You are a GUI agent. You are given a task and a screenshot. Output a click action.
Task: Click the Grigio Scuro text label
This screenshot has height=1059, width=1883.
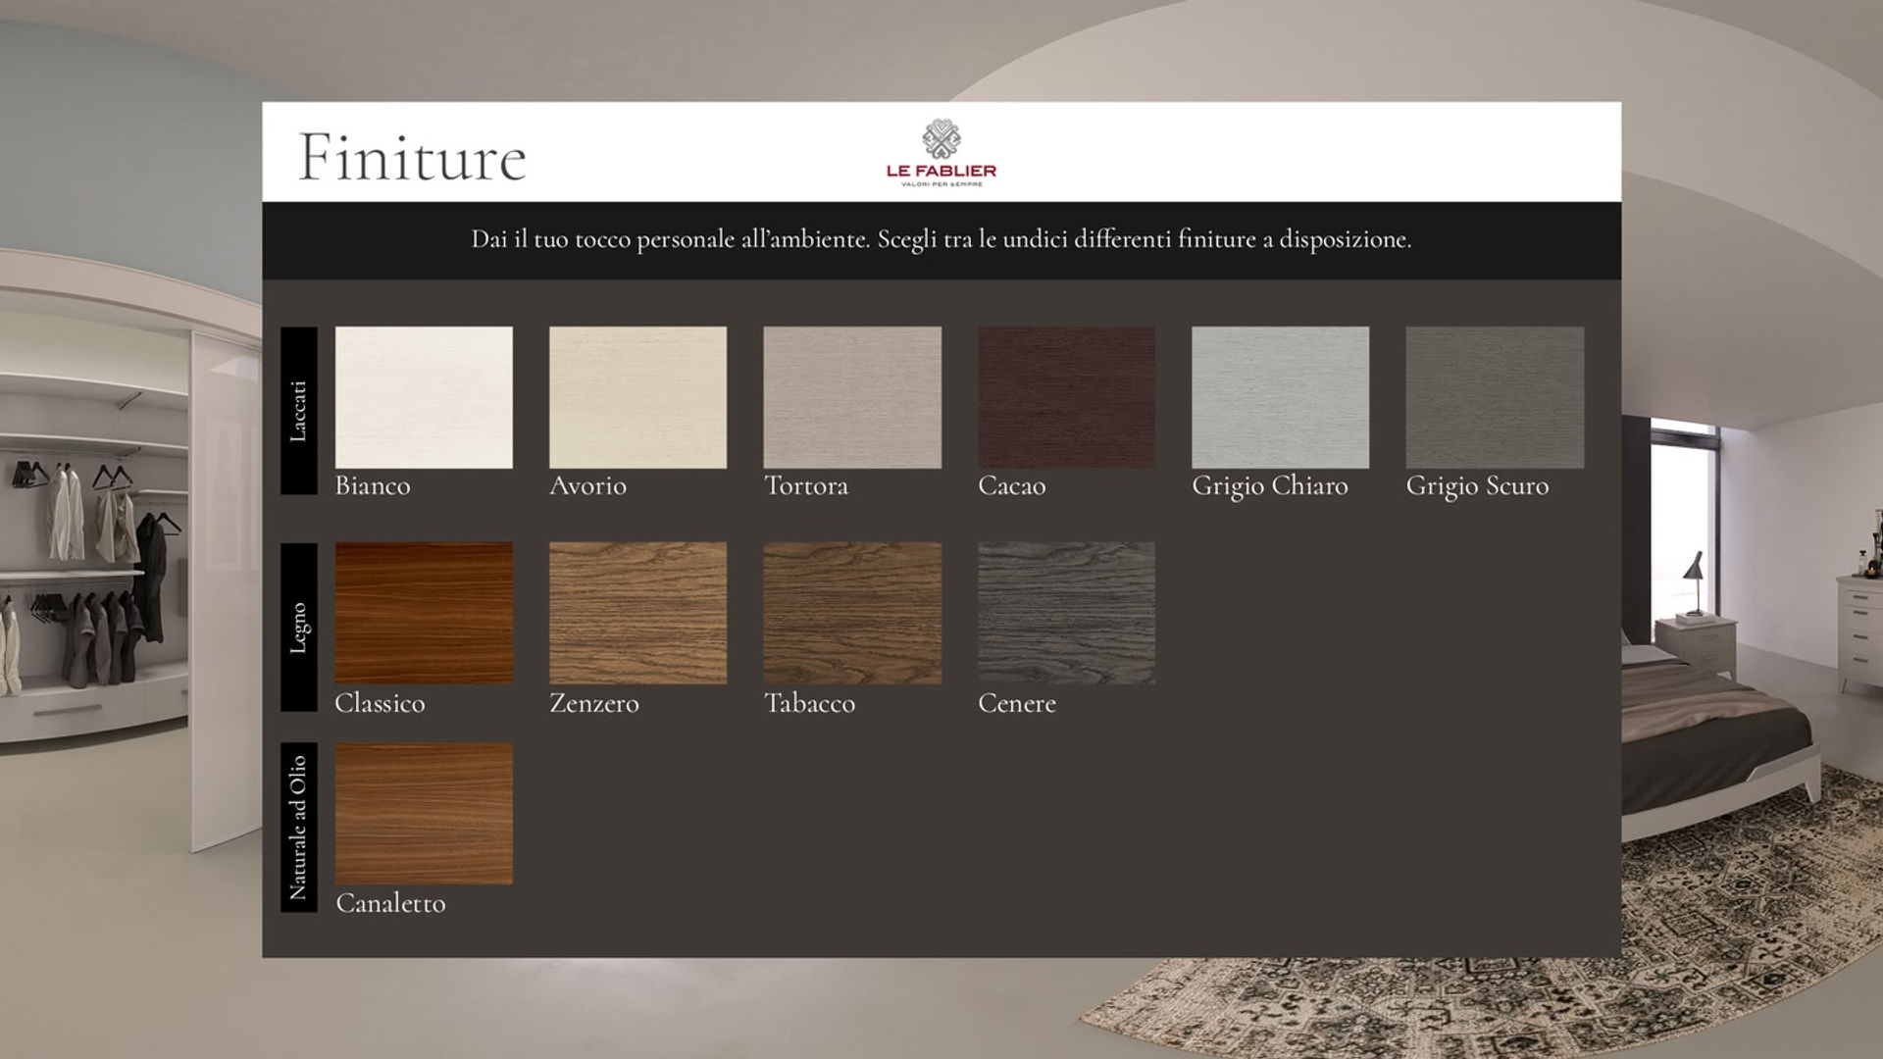coord(1478,486)
